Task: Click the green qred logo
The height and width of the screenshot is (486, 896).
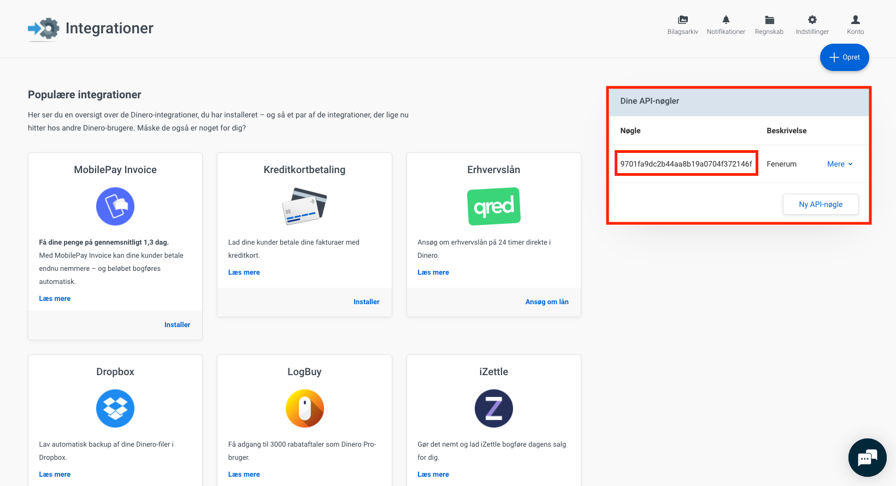Action: 494,206
